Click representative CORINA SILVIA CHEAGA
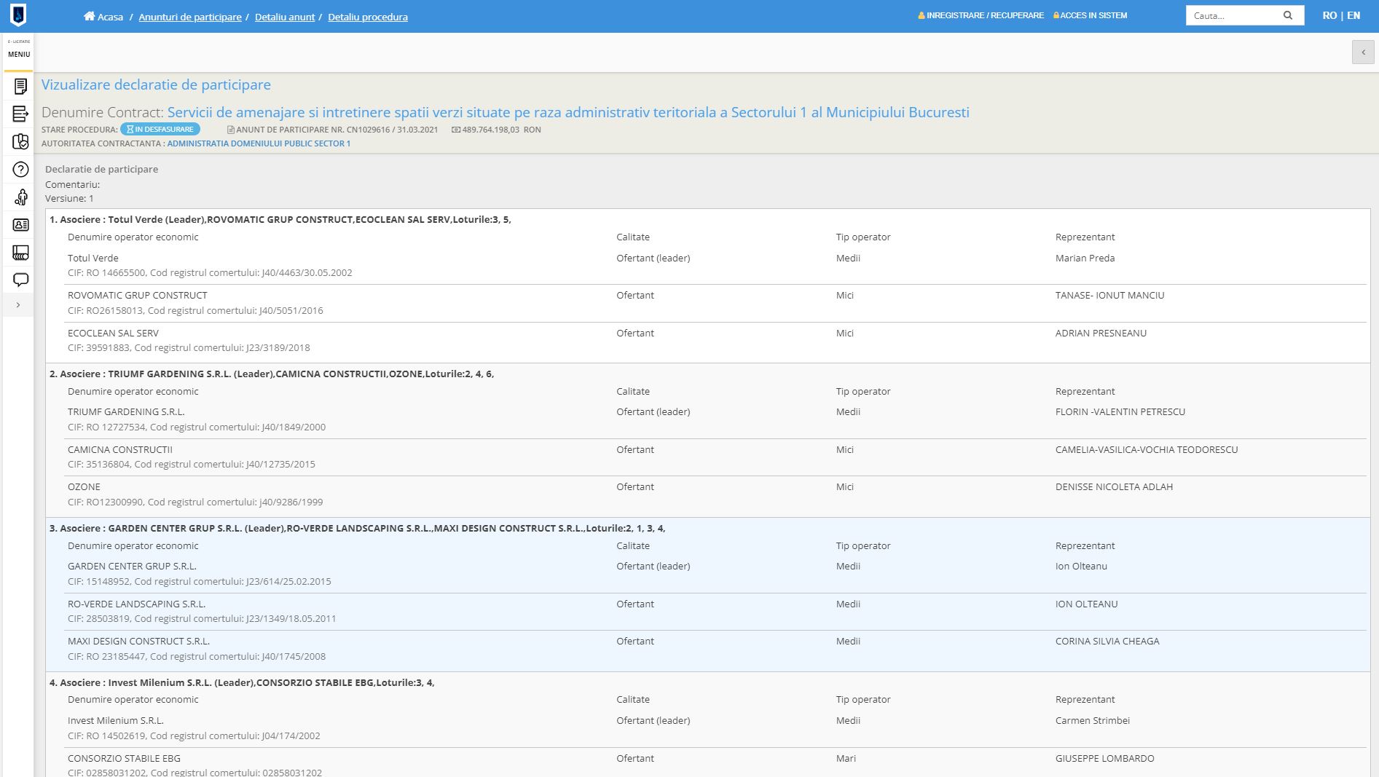 [1107, 641]
